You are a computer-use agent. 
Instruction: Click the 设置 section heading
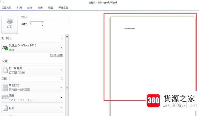(5, 61)
